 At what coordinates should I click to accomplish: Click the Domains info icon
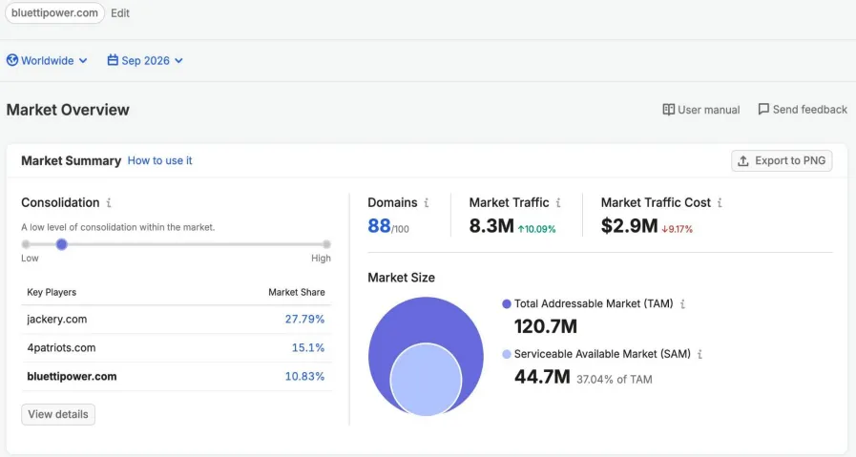427,203
